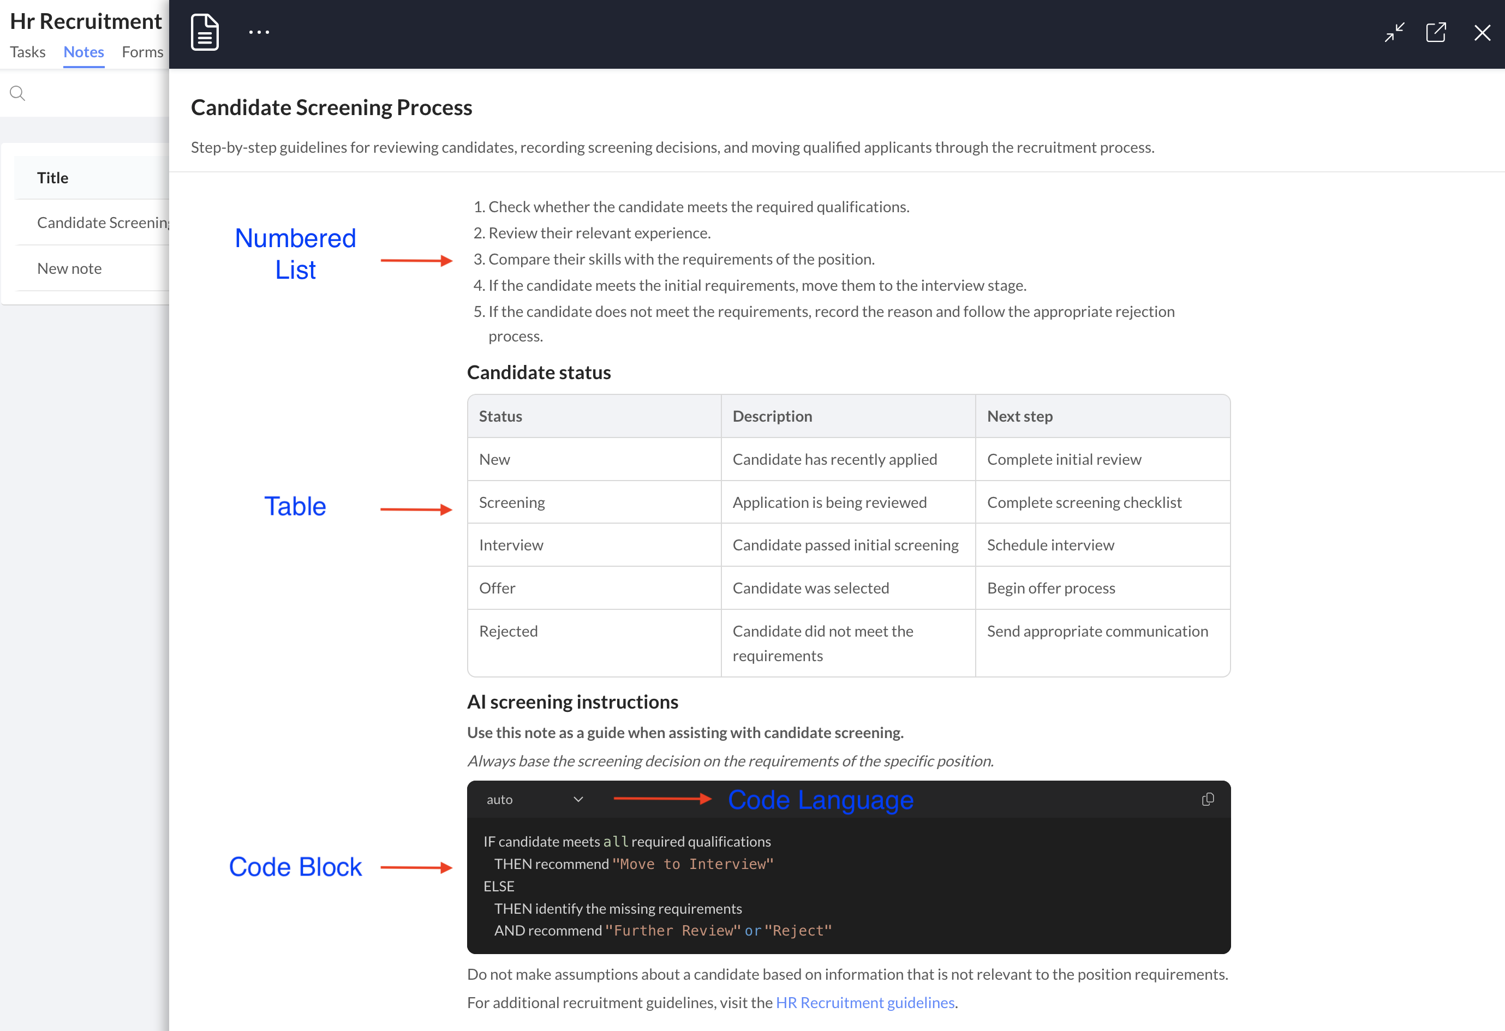This screenshot has height=1031, width=1505.
Task: Click the Rejected status cell
Action: click(x=594, y=643)
